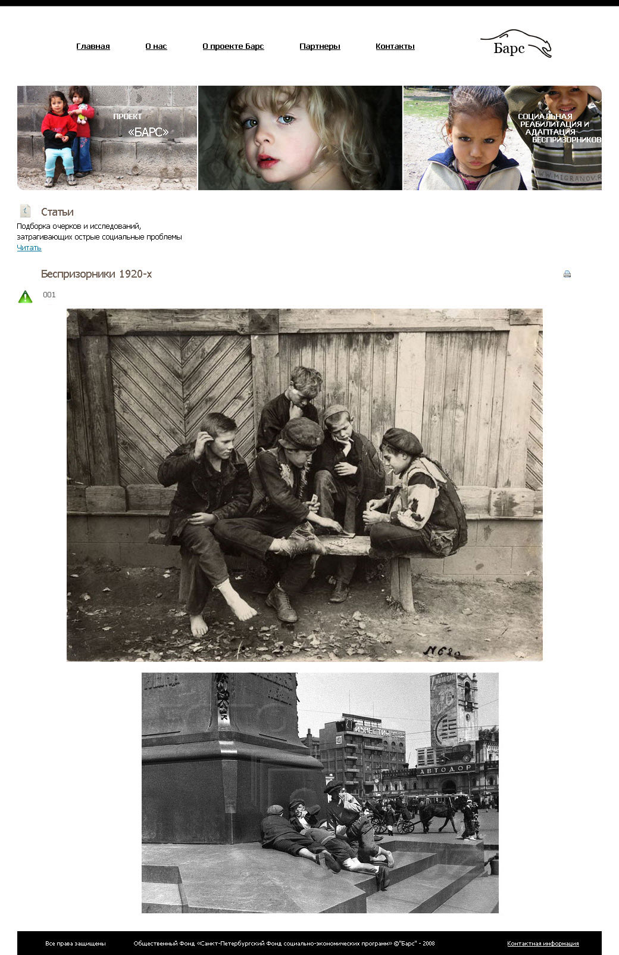This screenshot has width=619, height=955.
Task: Click the footer Общественный Фонд copyright text
Action: pyautogui.click(x=284, y=944)
